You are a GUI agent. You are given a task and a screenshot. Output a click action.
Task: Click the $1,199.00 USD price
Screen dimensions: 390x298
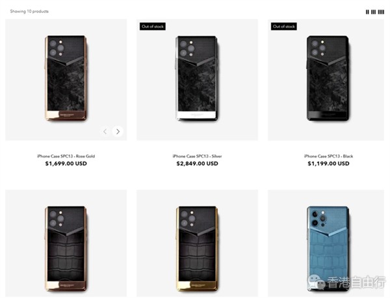328,163
